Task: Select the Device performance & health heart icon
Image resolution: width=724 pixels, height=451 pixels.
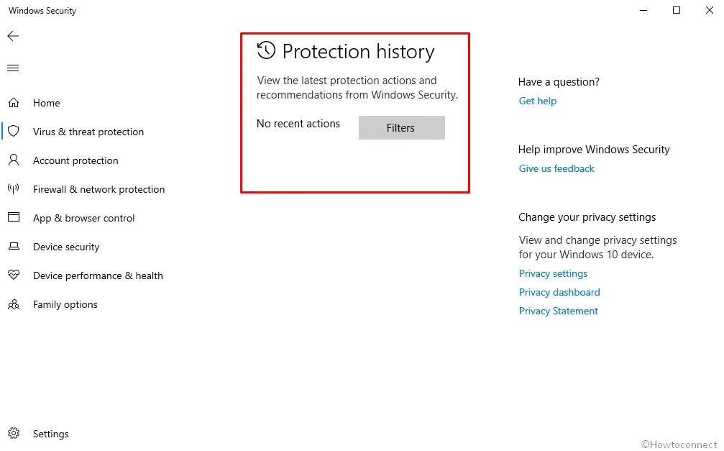Action: click(x=14, y=275)
